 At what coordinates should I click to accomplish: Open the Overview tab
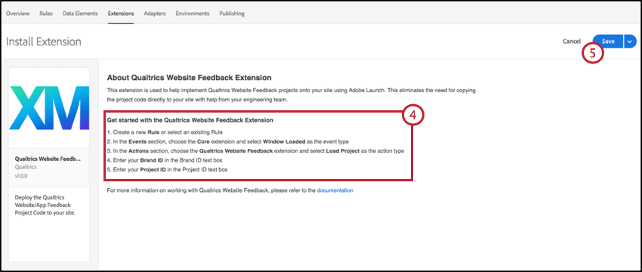pyautogui.click(x=17, y=14)
